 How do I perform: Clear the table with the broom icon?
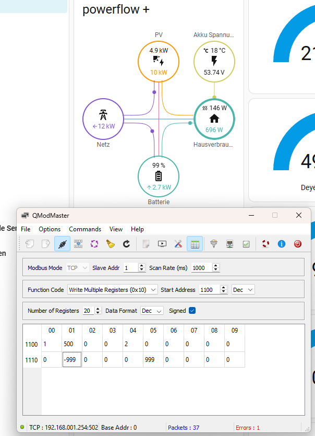pos(110,244)
